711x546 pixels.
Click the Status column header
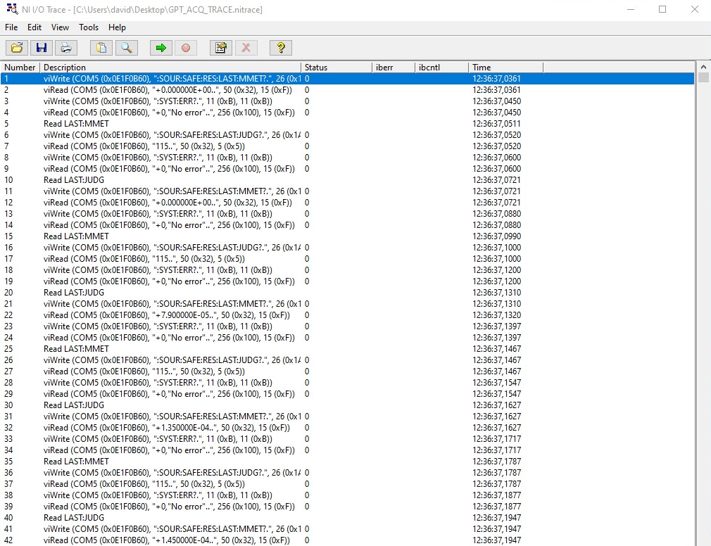[336, 67]
